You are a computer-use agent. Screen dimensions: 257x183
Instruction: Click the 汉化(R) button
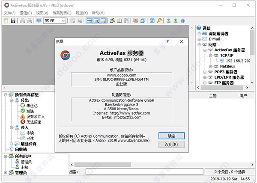[171, 145]
